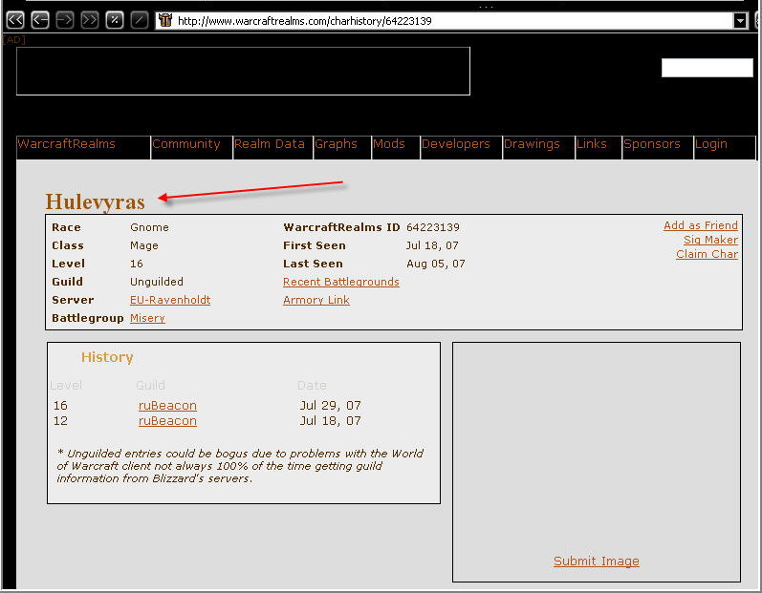The image size is (762, 593).
Task: Click the Add as Friend link
Action: pos(700,225)
